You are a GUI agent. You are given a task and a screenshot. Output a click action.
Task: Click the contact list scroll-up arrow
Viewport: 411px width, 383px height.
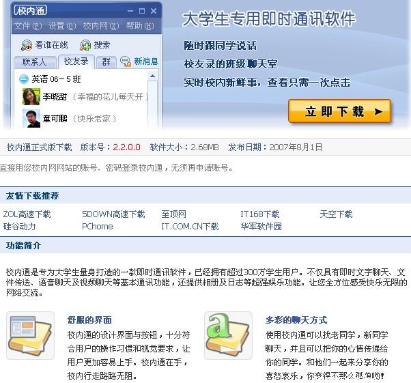(x=152, y=76)
